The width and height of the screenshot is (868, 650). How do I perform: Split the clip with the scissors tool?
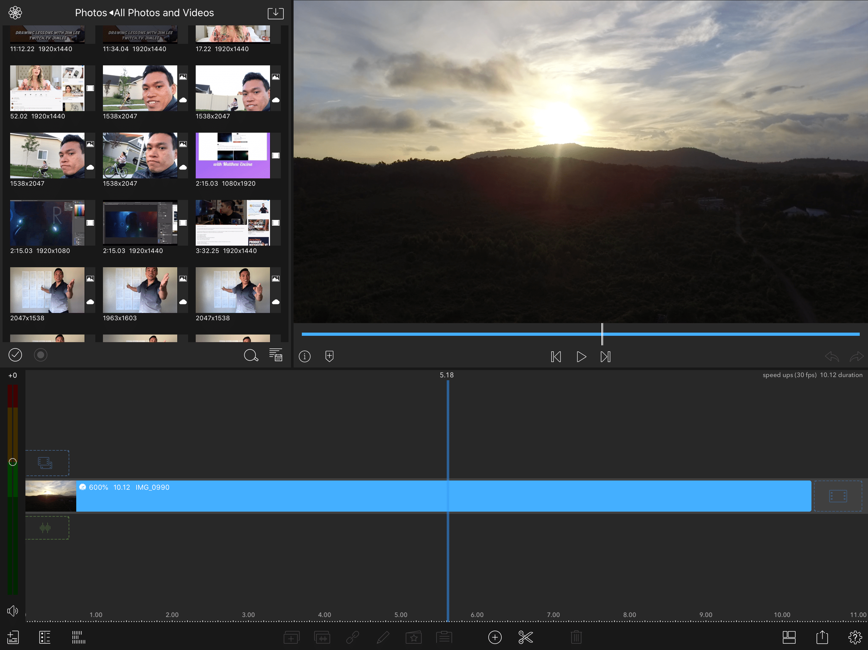click(526, 637)
